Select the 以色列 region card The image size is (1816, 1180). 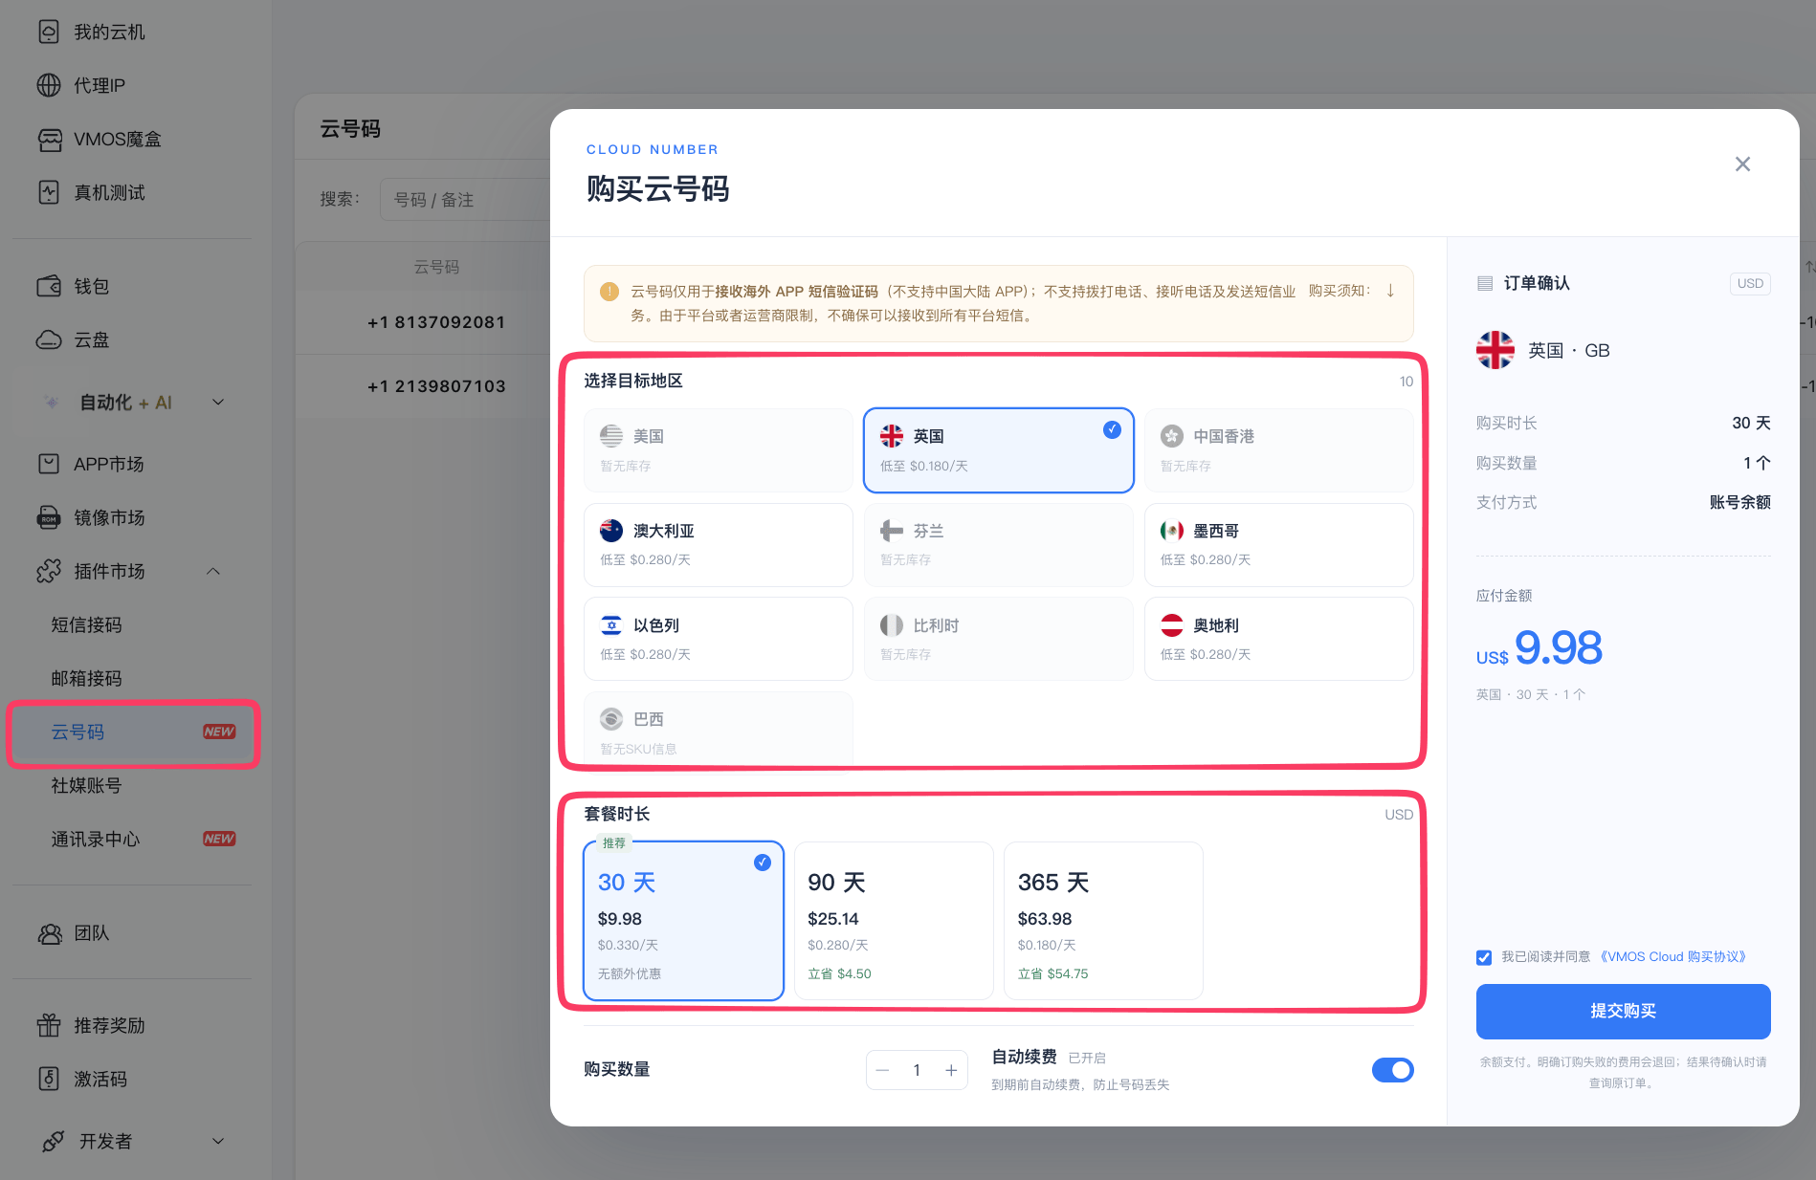coord(719,639)
